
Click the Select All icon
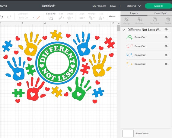pyautogui.click(x=51, y=18)
